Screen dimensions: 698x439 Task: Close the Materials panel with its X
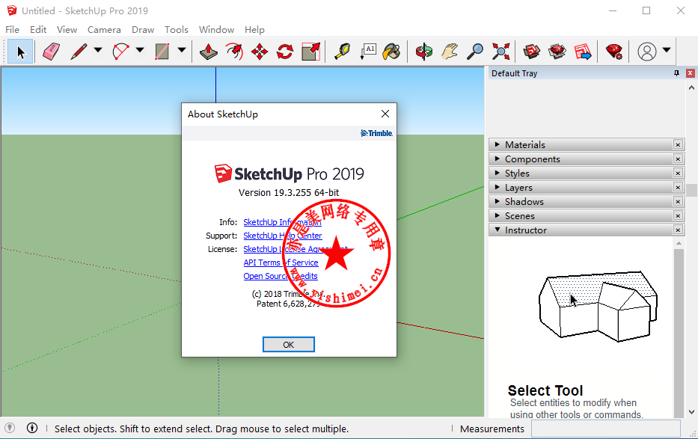pos(678,144)
